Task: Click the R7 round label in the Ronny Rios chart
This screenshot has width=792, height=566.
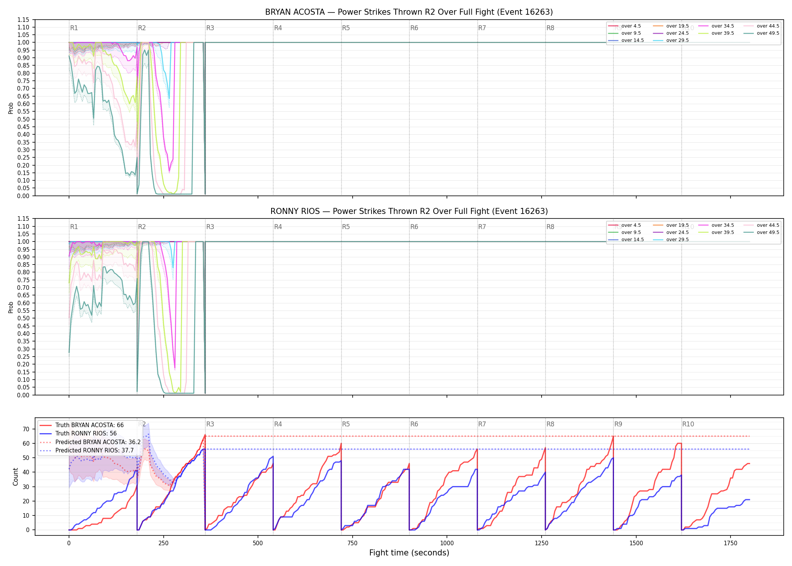Action: (x=482, y=227)
